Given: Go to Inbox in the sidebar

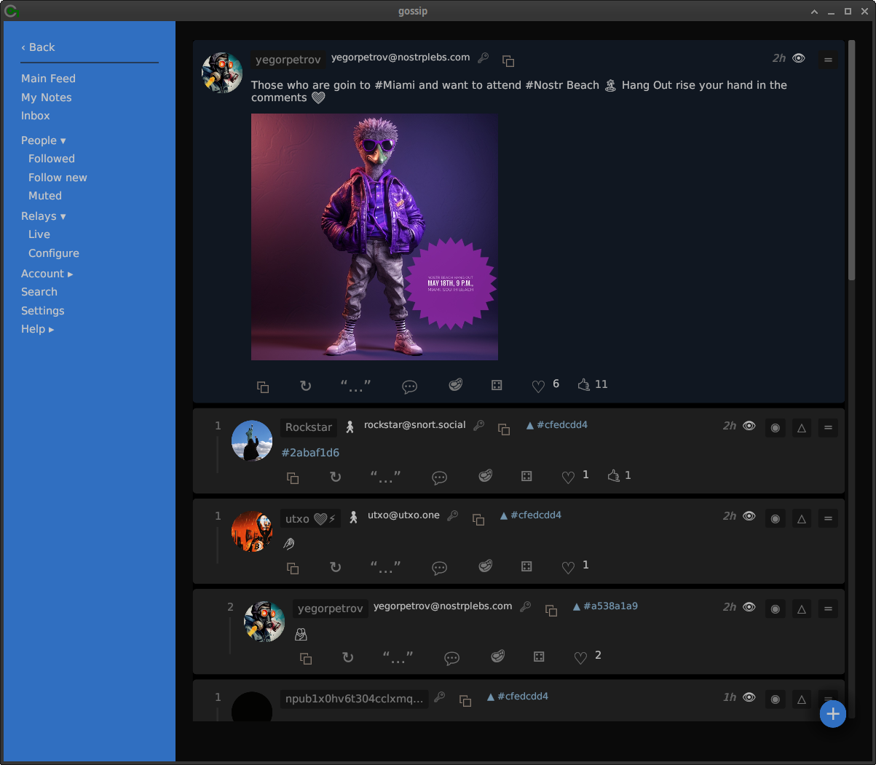Looking at the screenshot, I should pyautogui.click(x=36, y=116).
